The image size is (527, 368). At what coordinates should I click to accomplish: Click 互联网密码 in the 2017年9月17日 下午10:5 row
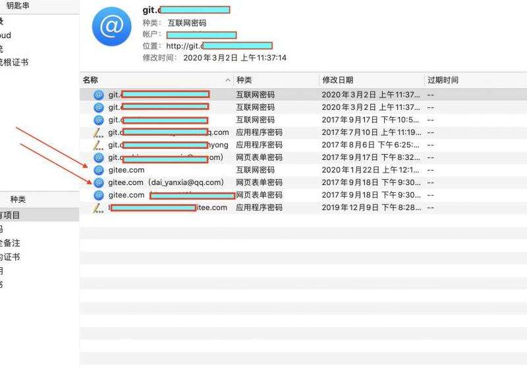256,120
